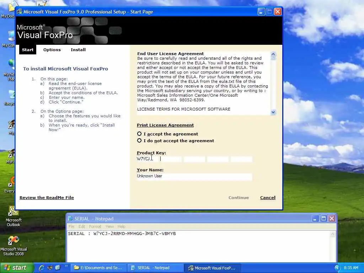Viewport: 364px width, 273px height.
Task: Click the Cancel link in setup
Action: click(268, 198)
